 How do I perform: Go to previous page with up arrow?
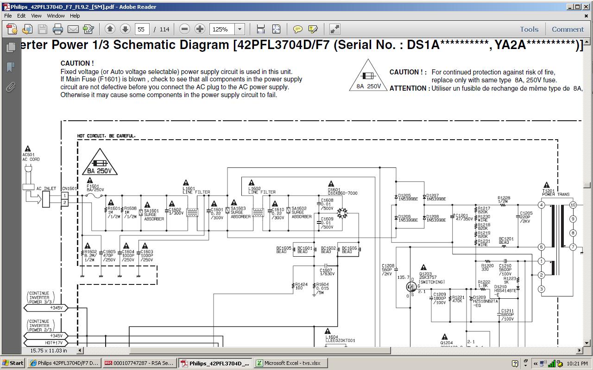(x=110, y=29)
